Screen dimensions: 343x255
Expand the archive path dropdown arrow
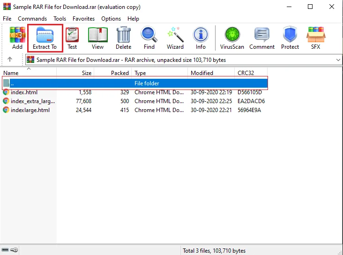(338, 60)
